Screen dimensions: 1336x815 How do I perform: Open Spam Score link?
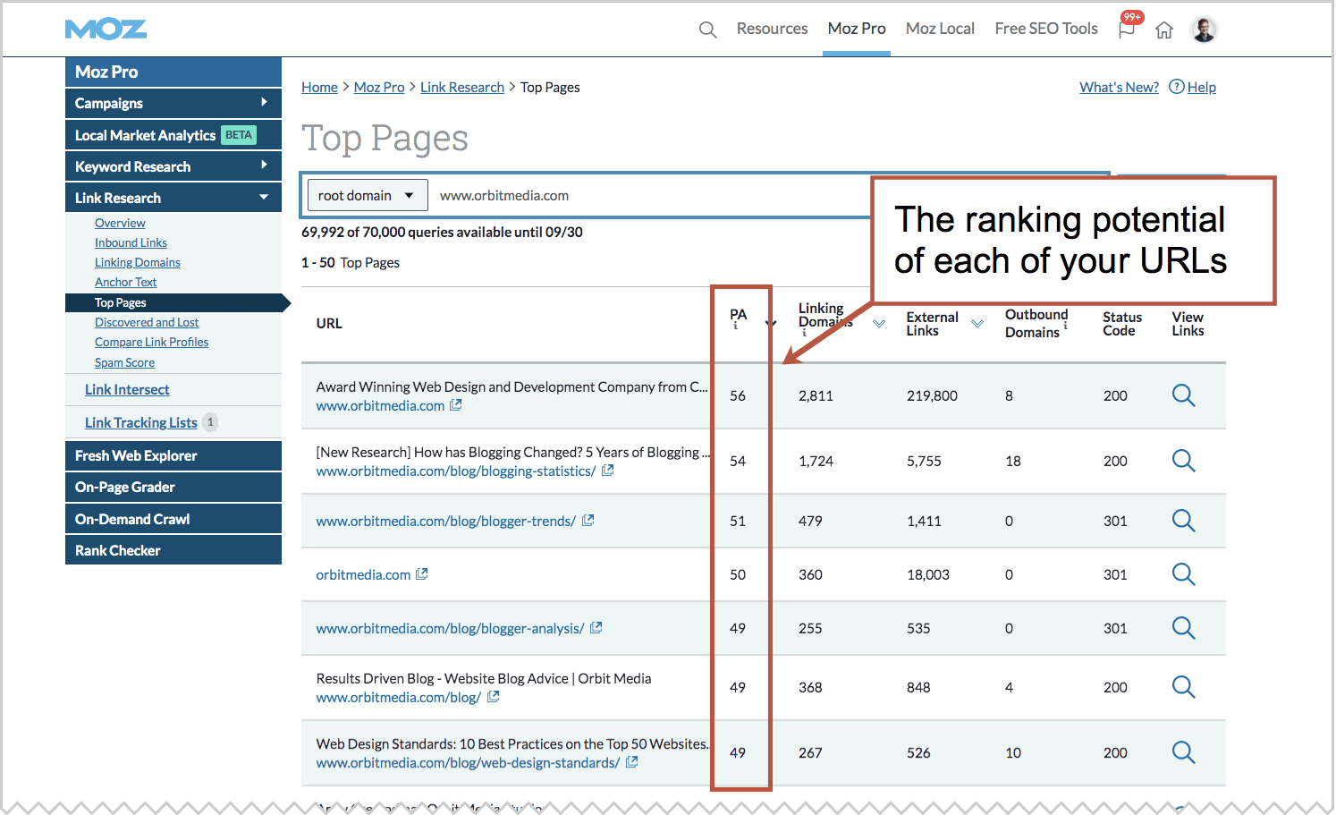click(x=124, y=362)
